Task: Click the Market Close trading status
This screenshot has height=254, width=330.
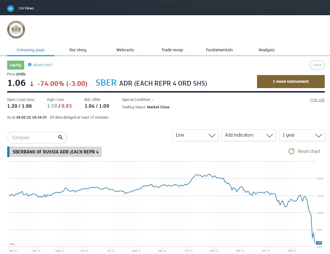Action: (158, 107)
